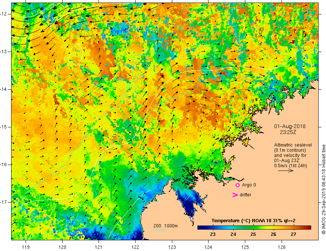Click the latitude axis label '-14'

pyautogui.click(x=4, y=89)
